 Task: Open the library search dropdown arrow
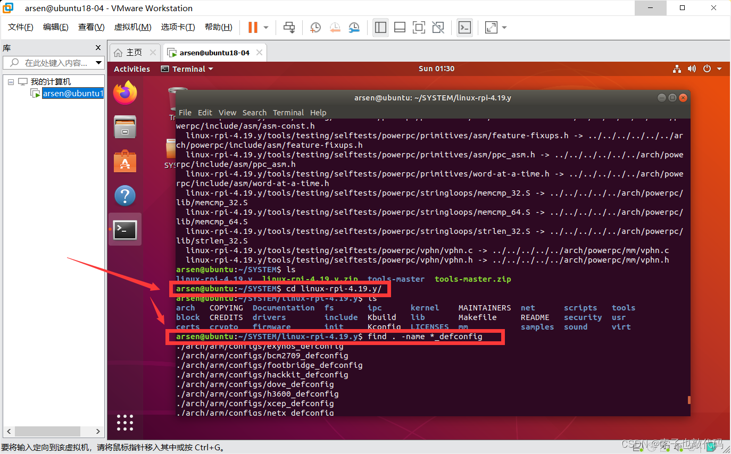point(99,63)
